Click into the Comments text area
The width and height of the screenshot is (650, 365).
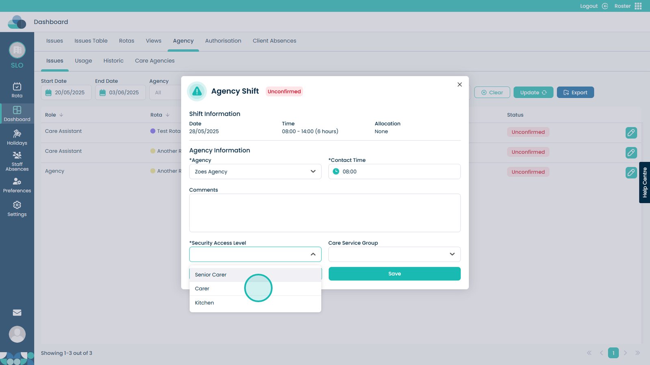(325, 213)
